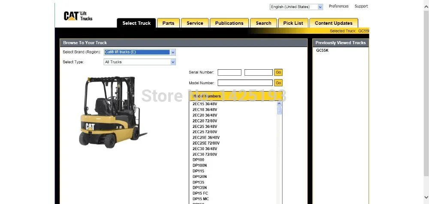Select model DP100N from the list
429x204 pixels.
200,165
